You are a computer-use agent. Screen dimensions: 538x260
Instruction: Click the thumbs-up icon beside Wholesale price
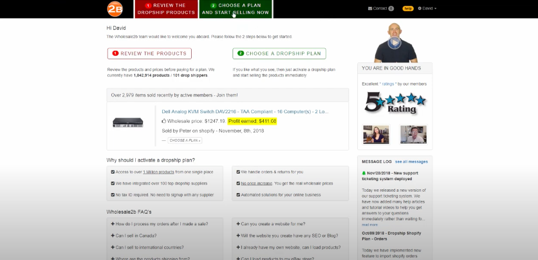tap(163, 121)
